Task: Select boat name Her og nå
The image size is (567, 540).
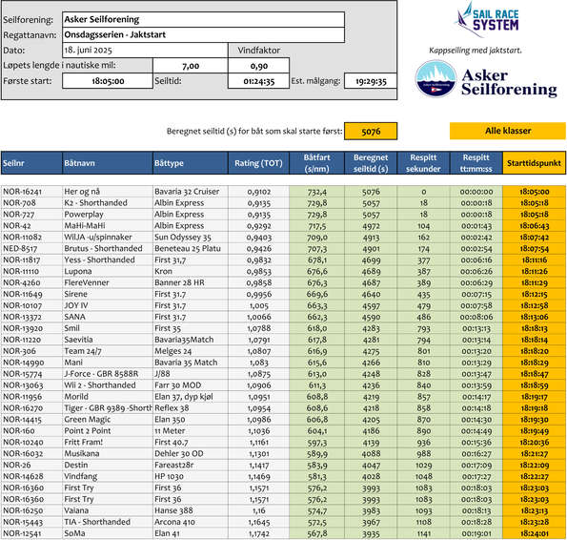Action: (x=82, y=192)
